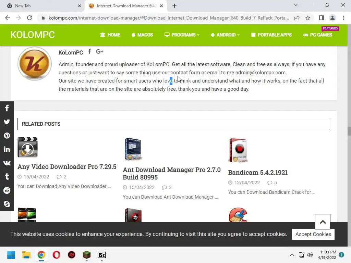Open the notification center badge
Screen dimensions: 351x263
point(341,255)
